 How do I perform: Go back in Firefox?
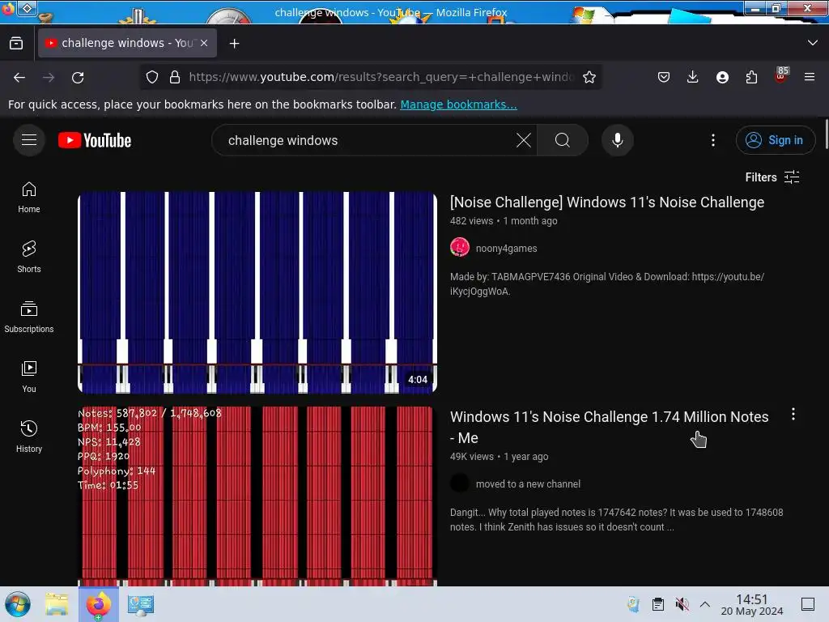coord(19,77)
